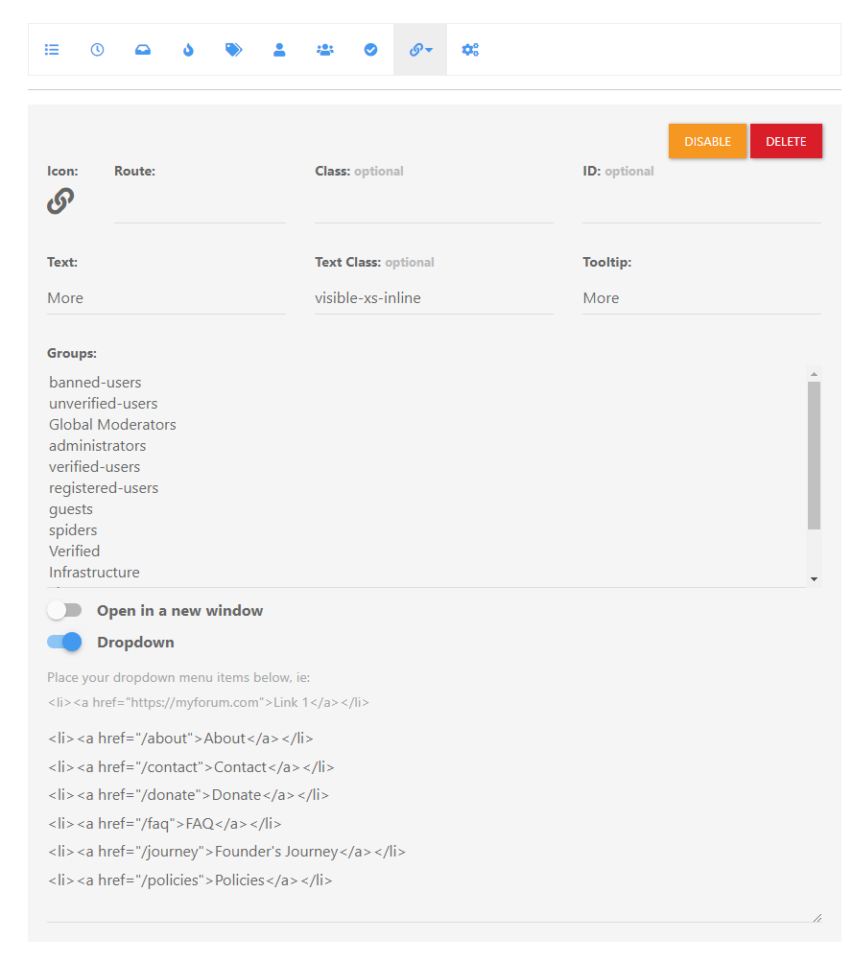The image size is (853, 962).
Task: Open the gears (admin) navigation icon
Action: pos(470,50)
